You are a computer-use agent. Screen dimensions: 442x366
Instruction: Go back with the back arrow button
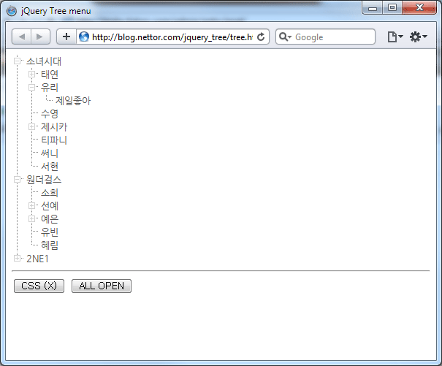coord(21,37)
